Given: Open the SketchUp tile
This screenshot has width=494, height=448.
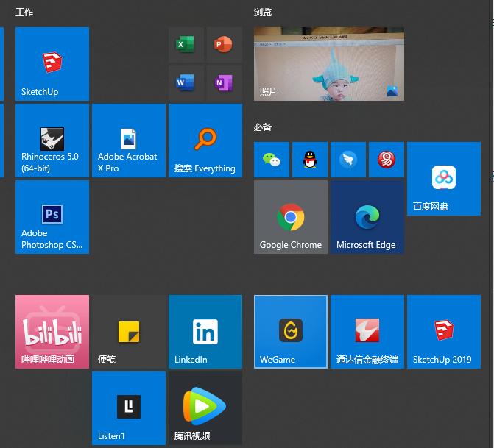Looking at the screenshot, I should [52, 64].
